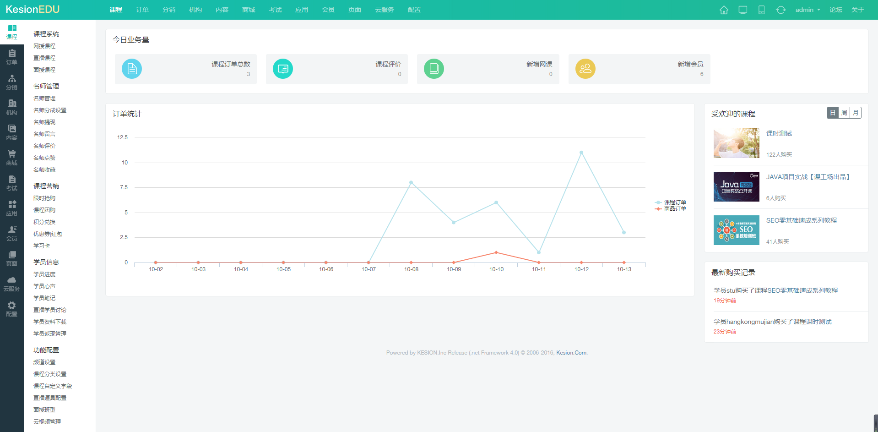878x432 pixels.
Task: Open the desktop monitor preview icon
Action: point(743,10)
